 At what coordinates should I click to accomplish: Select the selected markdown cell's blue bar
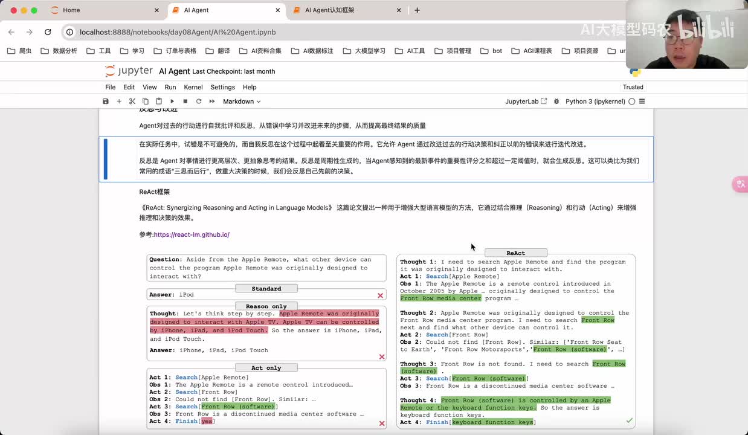pyautogui.click(x=106, y=159)
